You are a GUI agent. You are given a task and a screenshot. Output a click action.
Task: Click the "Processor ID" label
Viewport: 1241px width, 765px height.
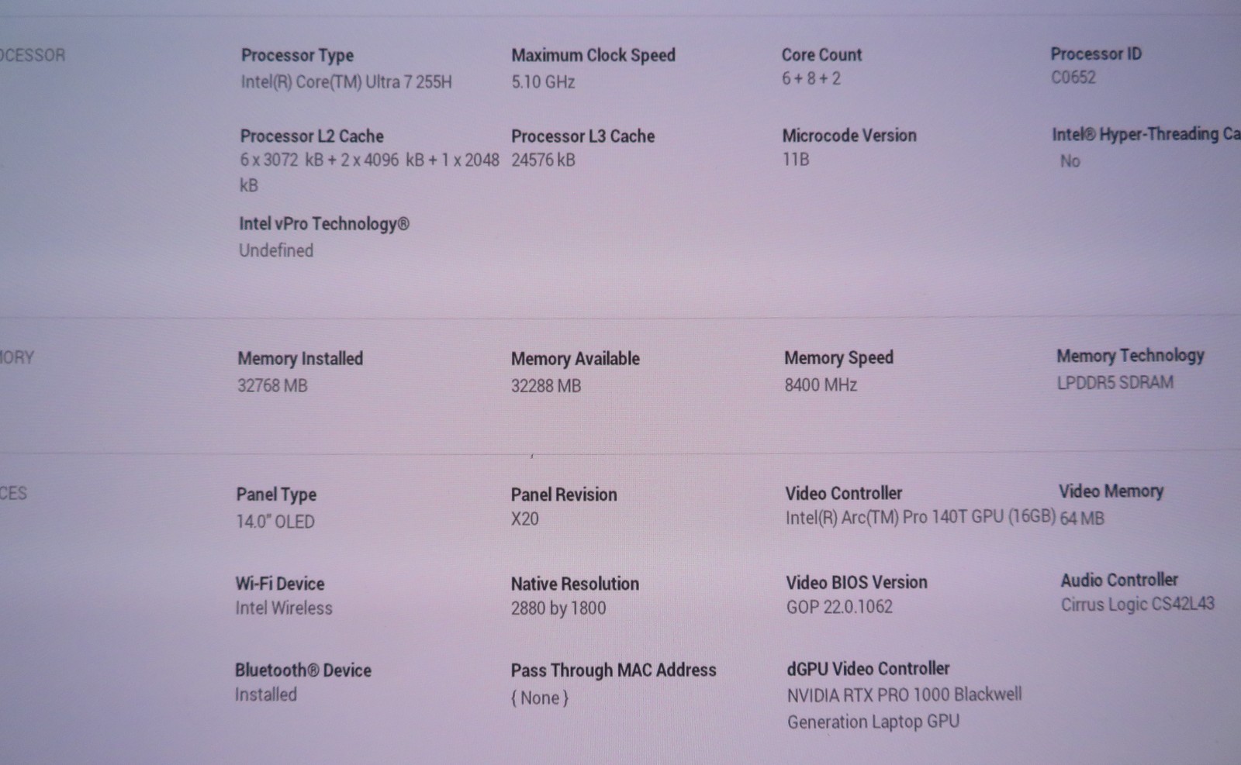pos(1096,53)
